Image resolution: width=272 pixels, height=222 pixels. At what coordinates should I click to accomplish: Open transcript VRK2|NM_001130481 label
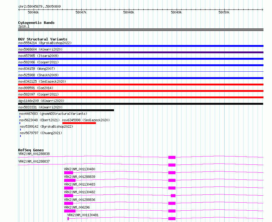83,215
